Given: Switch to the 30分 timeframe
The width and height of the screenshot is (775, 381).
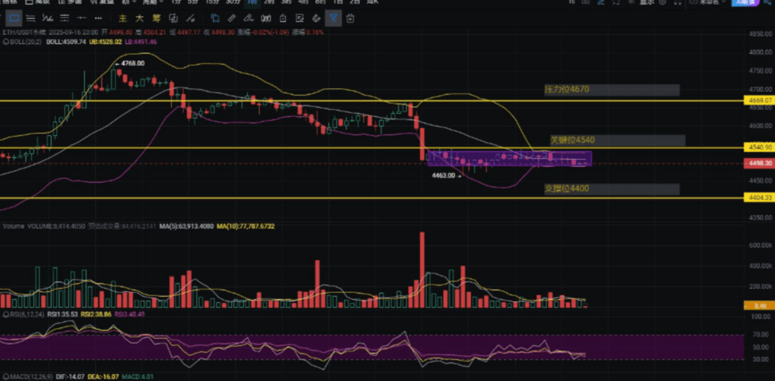Looking at the screenshot, I should [233, 2].
